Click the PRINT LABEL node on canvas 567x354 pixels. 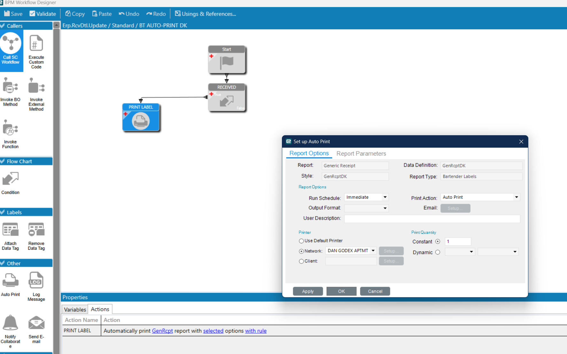click(141, 117)
